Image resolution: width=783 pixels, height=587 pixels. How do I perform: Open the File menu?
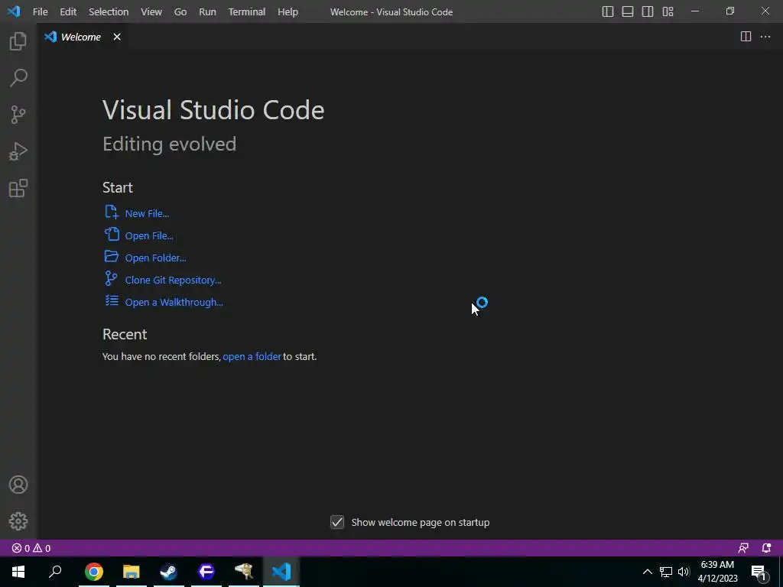40,11
